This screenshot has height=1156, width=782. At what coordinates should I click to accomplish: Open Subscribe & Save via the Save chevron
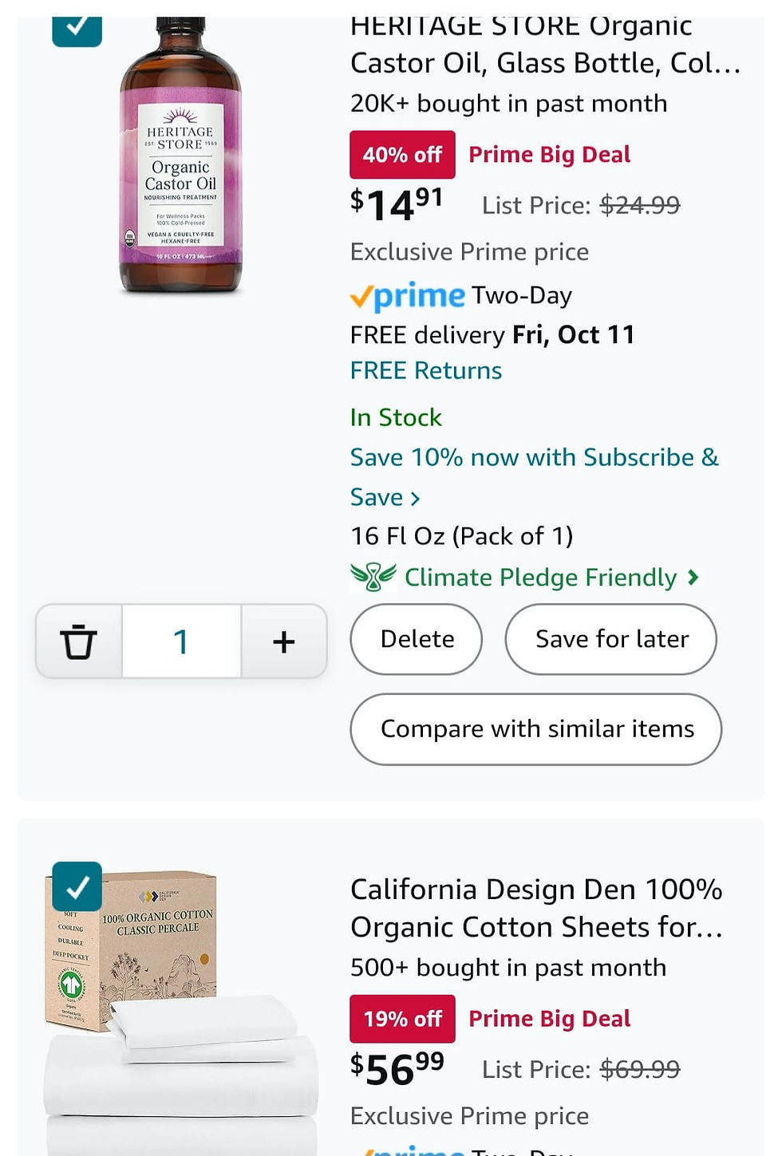tap(415, 499)
